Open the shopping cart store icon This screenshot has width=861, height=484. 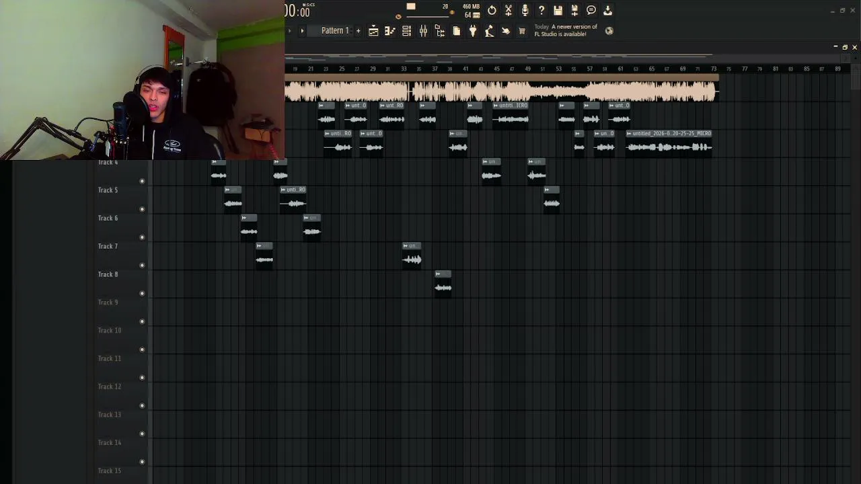(x=522, y=31)
